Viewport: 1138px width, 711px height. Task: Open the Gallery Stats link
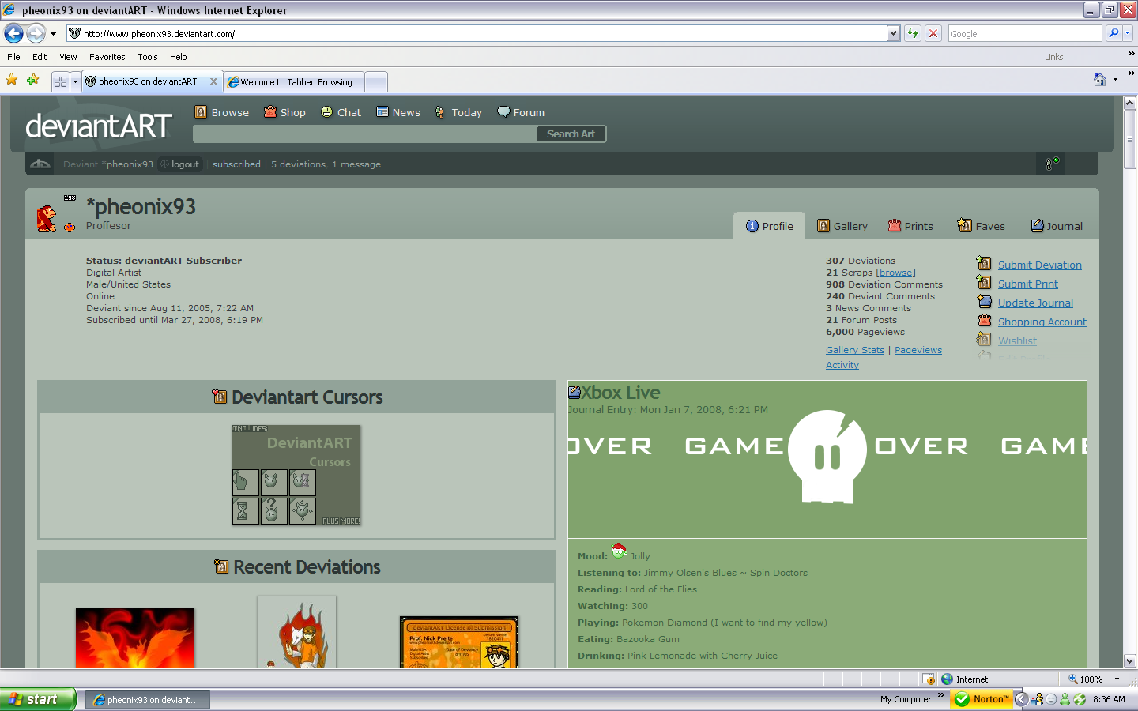click(855, 350)
